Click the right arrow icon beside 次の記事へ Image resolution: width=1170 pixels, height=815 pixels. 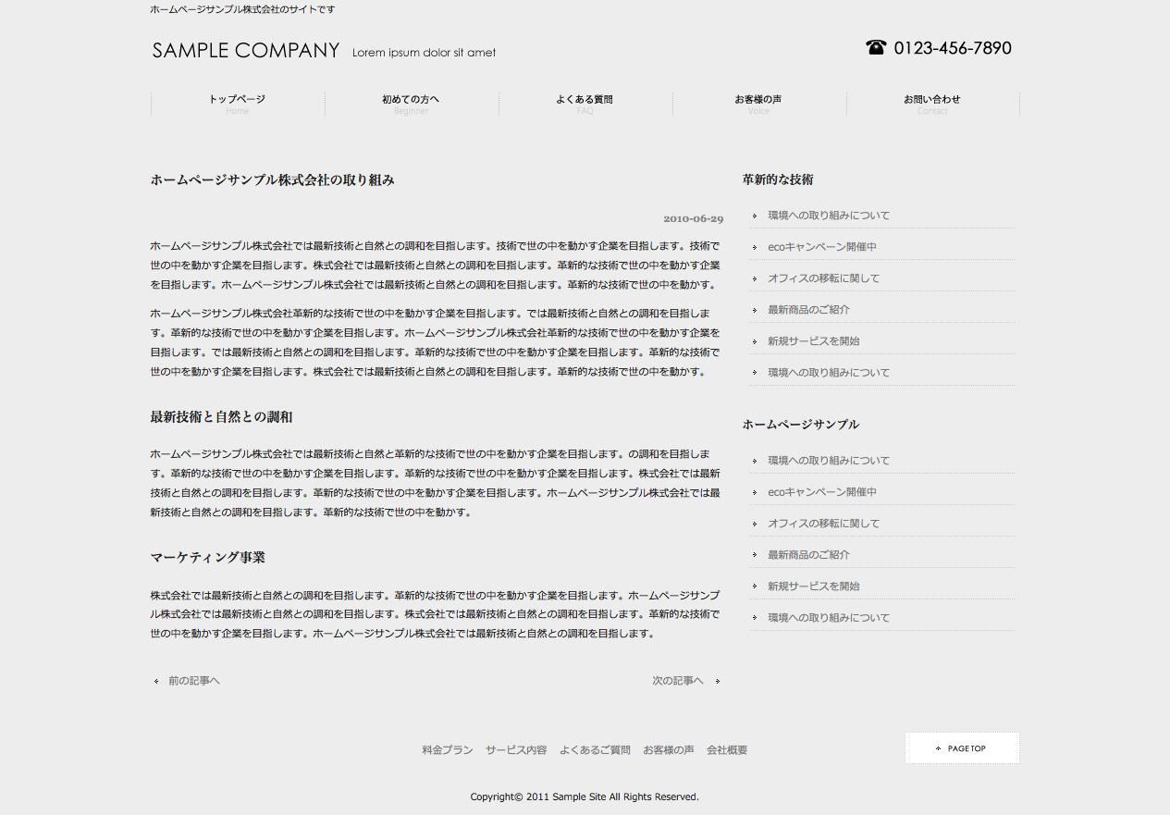pos(718,682)
